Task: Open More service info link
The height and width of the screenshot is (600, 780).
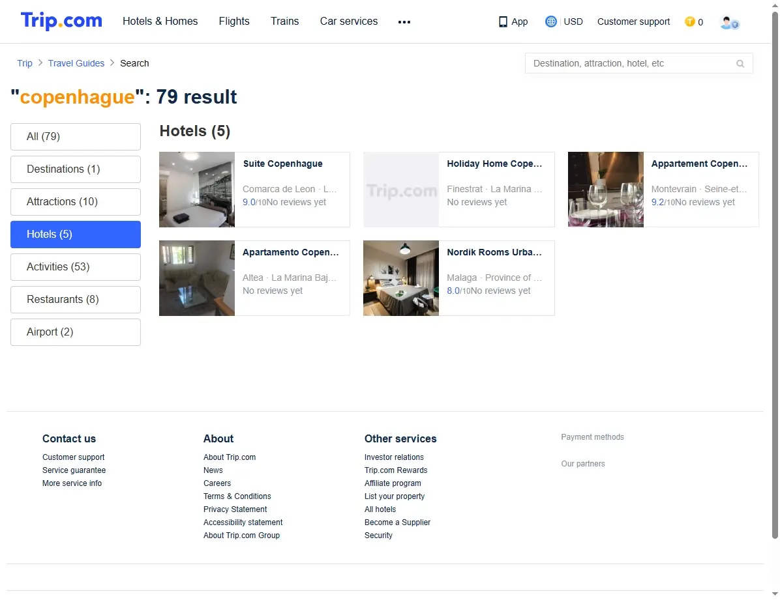Action: [x=72, y=483]
